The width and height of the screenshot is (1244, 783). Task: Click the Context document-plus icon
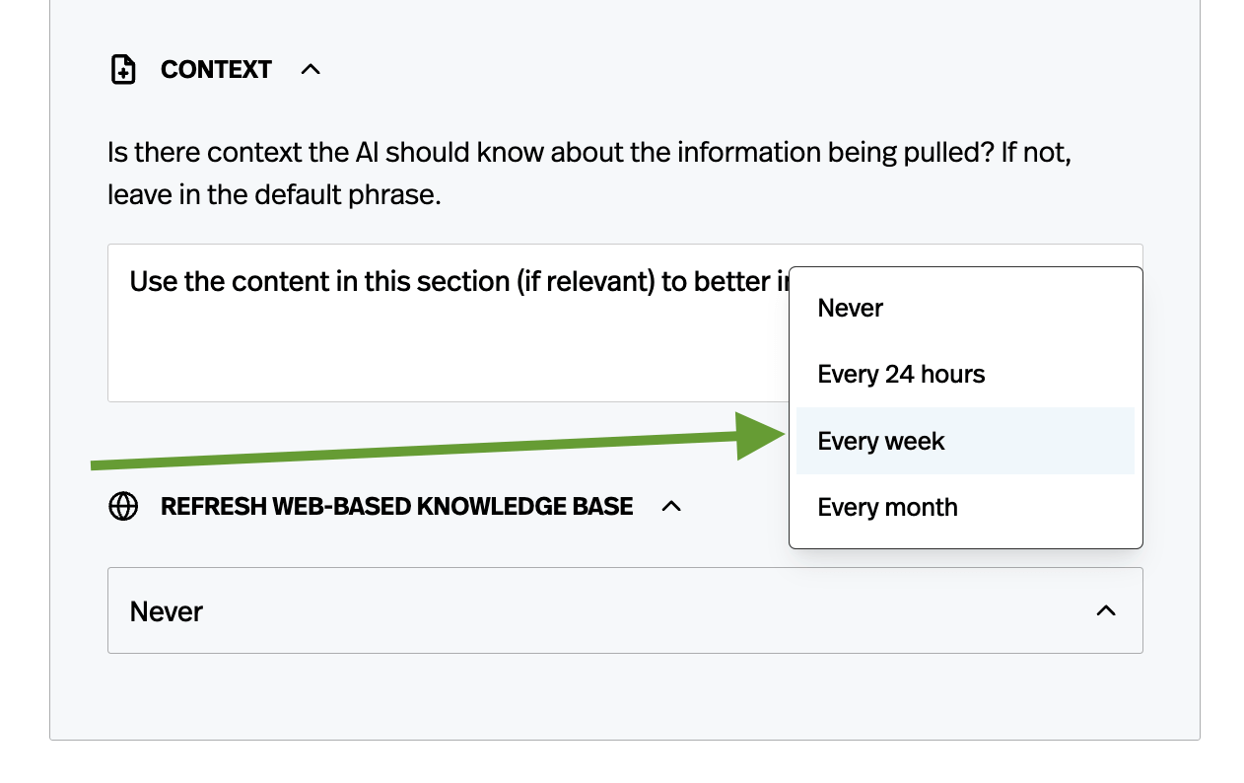pos(123,70)
